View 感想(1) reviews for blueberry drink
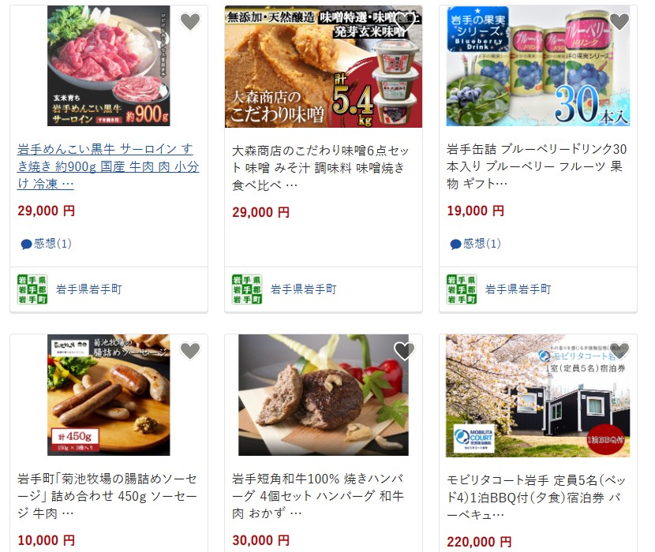Viewport: 655px width, 552px height. tap(476, 244)
